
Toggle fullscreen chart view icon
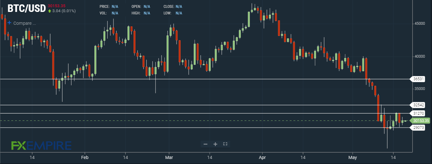(225, 144)
